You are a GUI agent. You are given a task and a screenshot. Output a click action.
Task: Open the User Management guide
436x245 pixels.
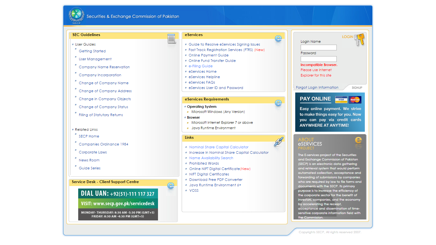pos(95,59)
